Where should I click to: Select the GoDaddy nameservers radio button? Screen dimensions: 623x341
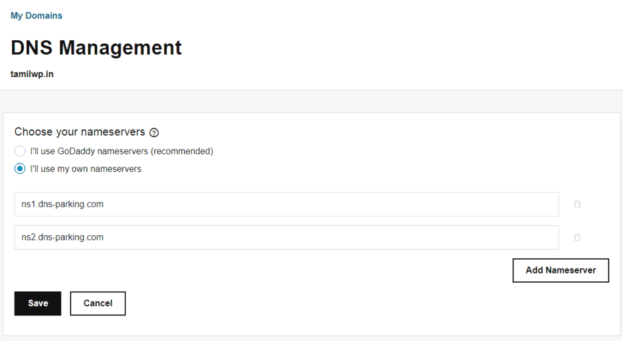(x=20, y=151)
